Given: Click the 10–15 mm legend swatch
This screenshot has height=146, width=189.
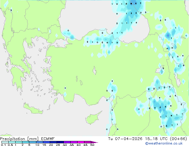Looking at the screenshot, I should point(39,142).
